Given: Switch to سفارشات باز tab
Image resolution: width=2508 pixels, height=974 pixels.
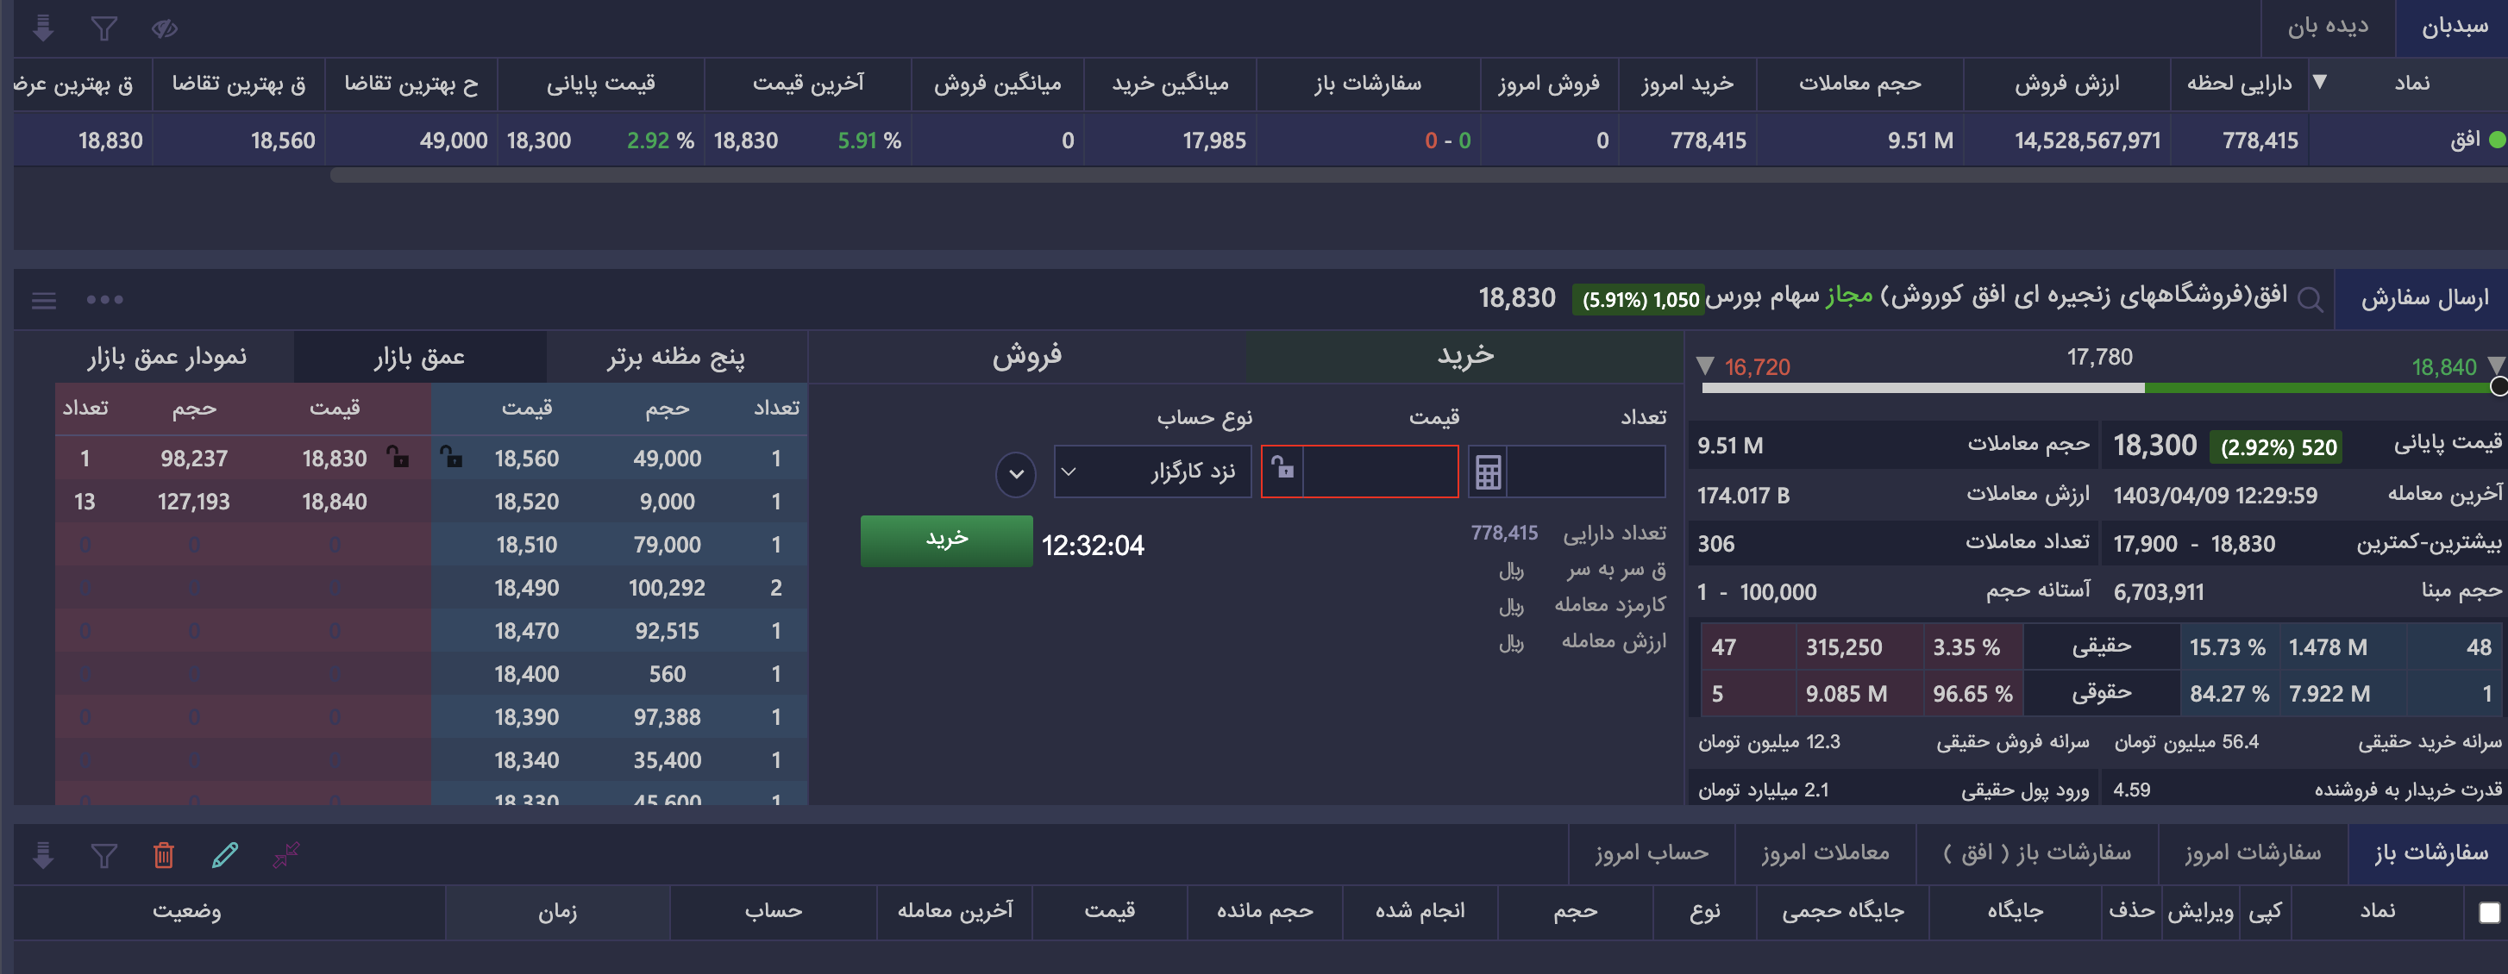Looking at the screenshot, I should (x=2430, y=853).
